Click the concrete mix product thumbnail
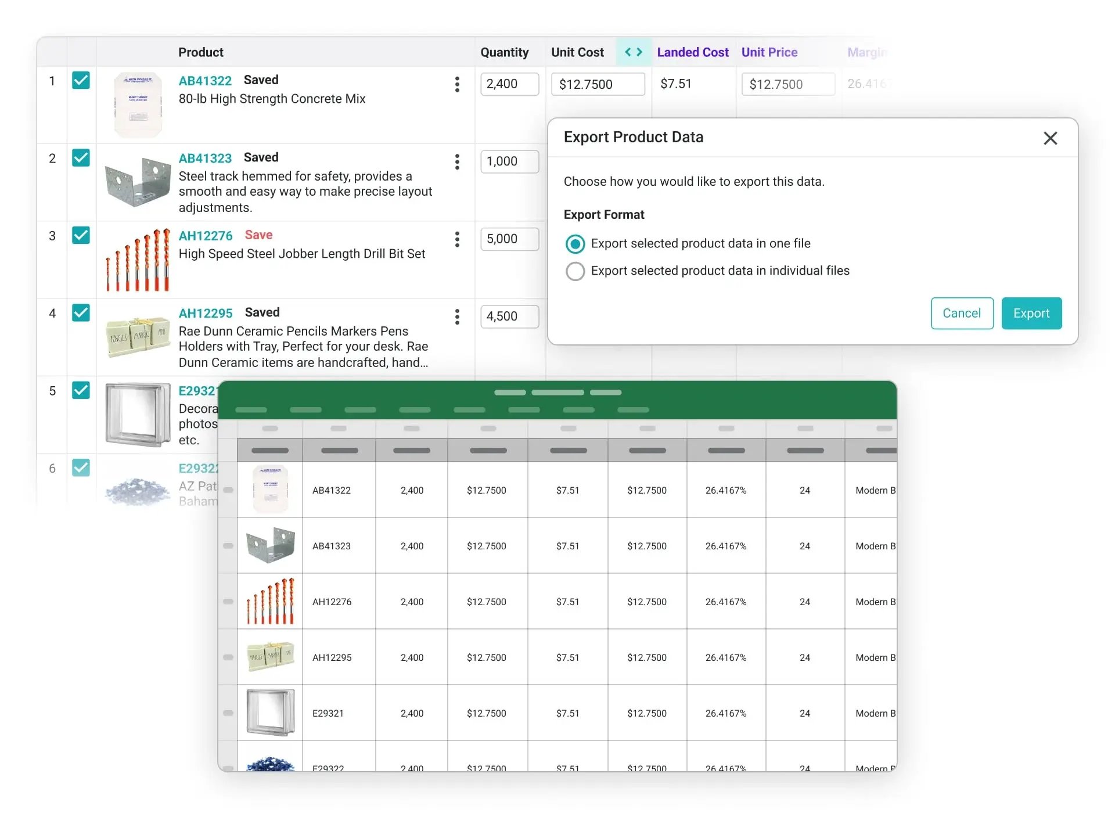1115x813 pixels. coord(138,105)
